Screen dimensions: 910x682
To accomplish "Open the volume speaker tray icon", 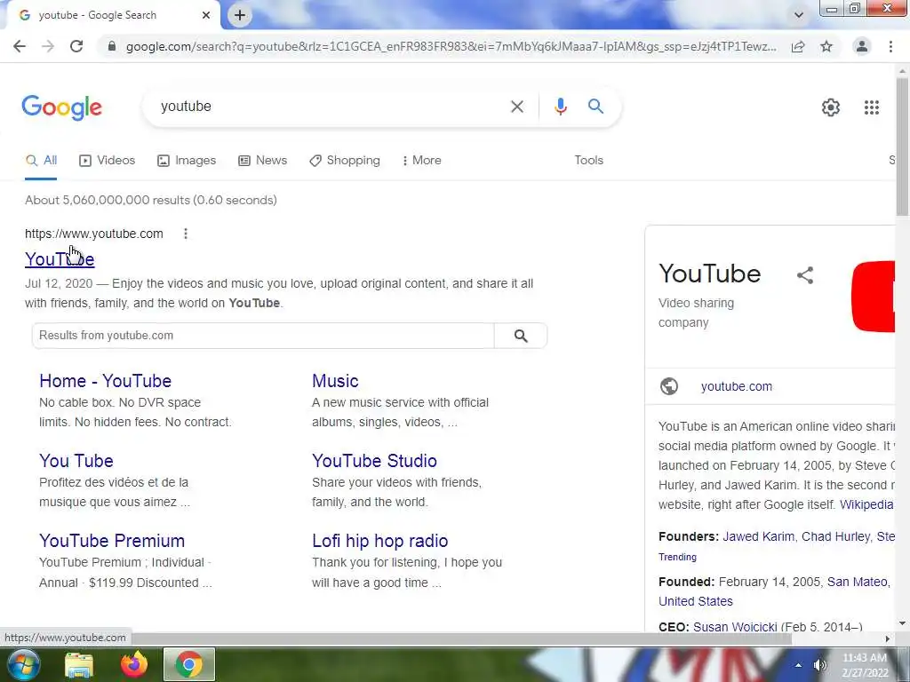I will click(x=819, y=665).
